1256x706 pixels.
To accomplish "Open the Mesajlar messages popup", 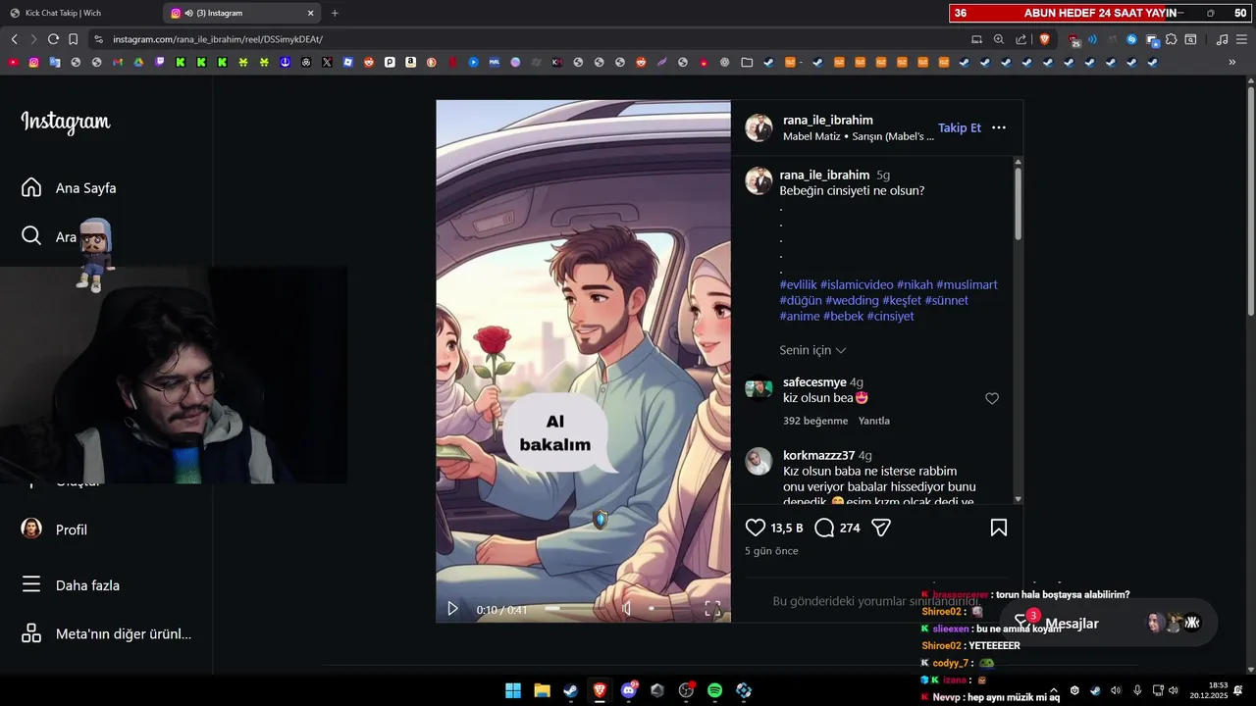I will click(x=1109, y=624).
